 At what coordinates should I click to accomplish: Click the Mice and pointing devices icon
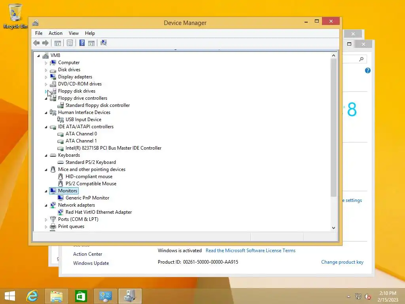click(53, 169)
